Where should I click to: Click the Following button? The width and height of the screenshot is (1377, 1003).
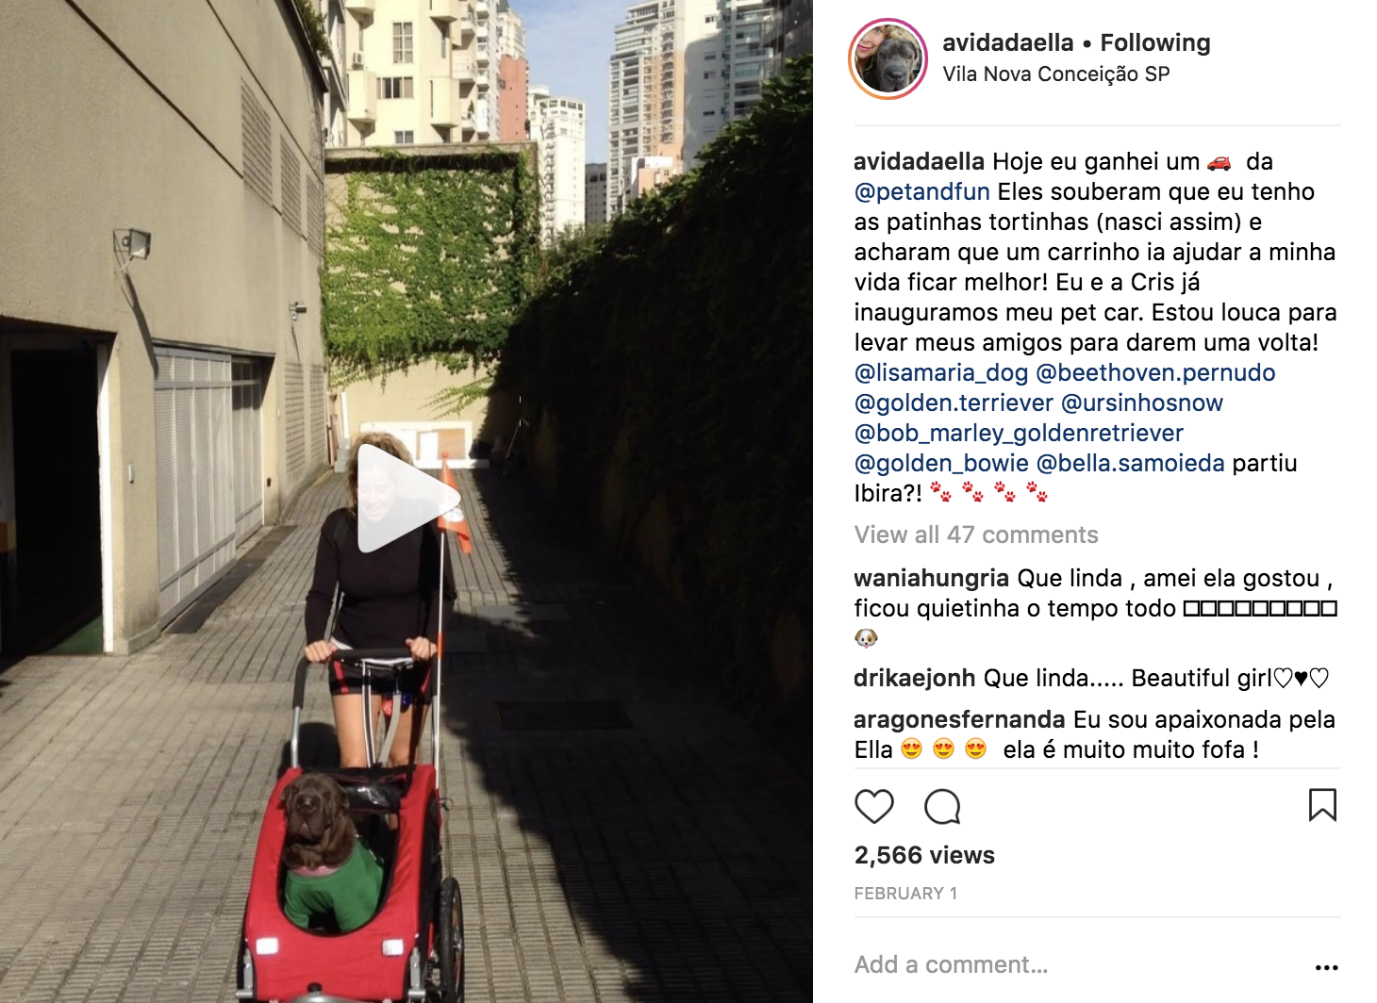1155,42
